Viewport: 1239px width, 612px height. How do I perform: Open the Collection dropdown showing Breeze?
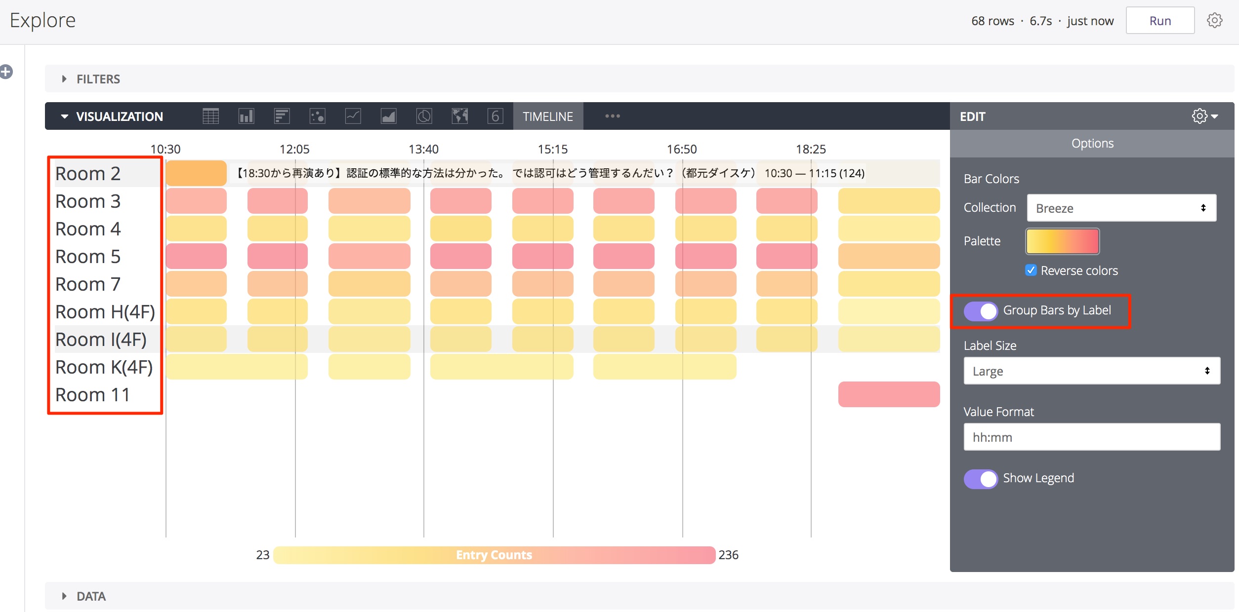(x=1121, y=207)
